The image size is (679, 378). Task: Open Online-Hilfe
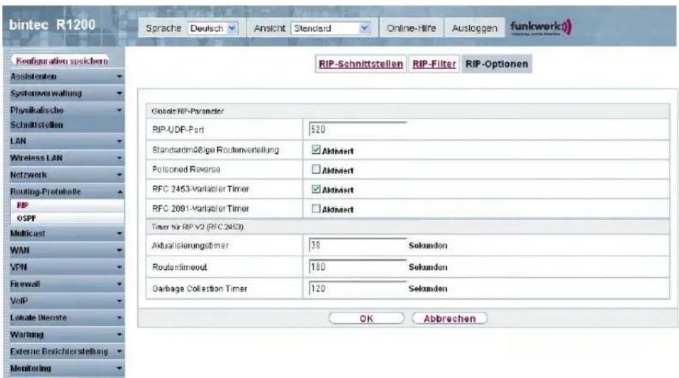pyautogui.click(x=411, y=28)
